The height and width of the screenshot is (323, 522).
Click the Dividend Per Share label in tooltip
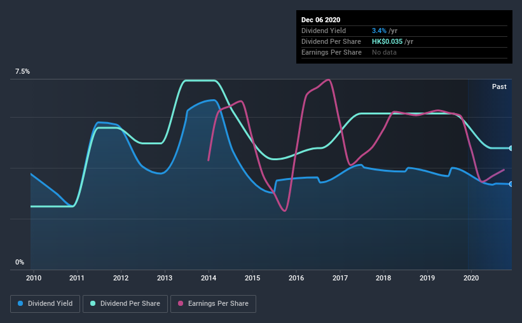331,41
